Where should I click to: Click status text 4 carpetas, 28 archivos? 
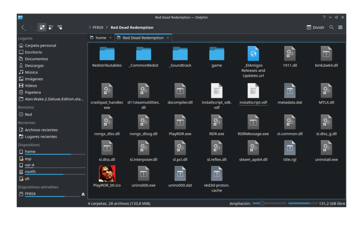coord(119,203)
